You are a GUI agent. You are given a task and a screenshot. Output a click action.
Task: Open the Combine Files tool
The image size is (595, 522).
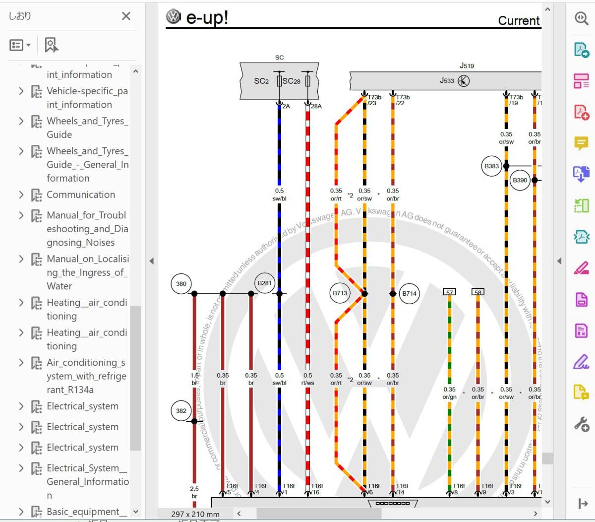(x=581, y=174)
